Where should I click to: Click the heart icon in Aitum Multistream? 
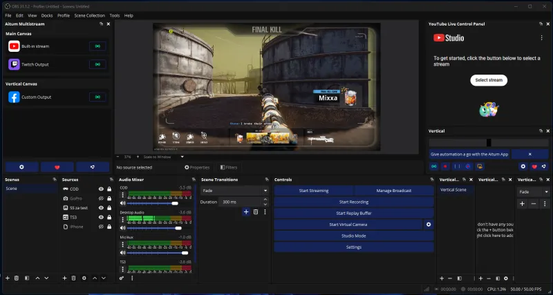pos(57,166)
